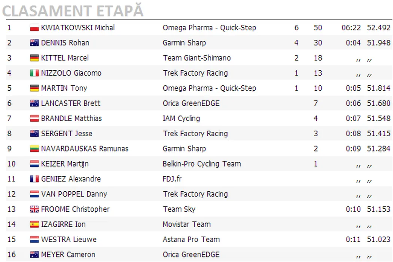Viewport: 393px width, 262px height.
Task: Open the Team Sky team entry
Action: click(x=179, y=209)
